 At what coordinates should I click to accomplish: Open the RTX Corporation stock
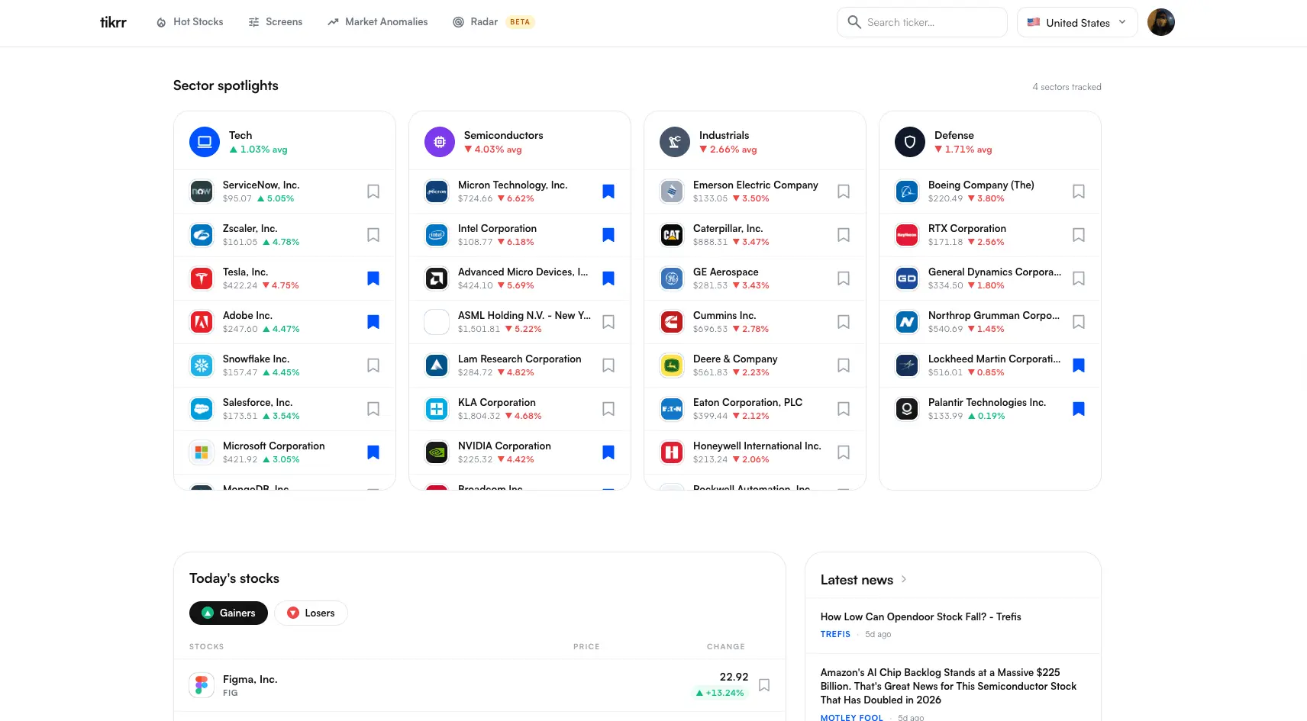coord(967,228)
